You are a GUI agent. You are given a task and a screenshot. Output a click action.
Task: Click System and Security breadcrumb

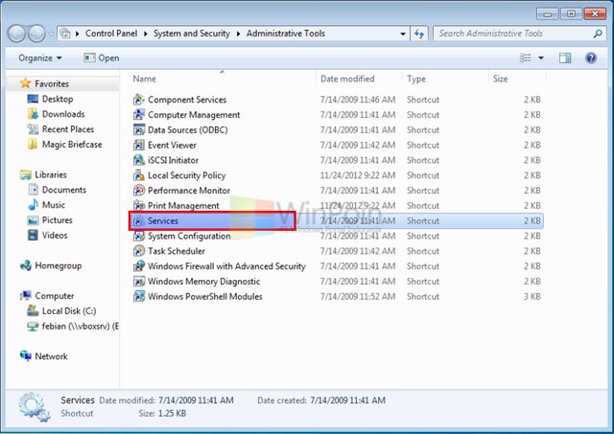[192, 34]
